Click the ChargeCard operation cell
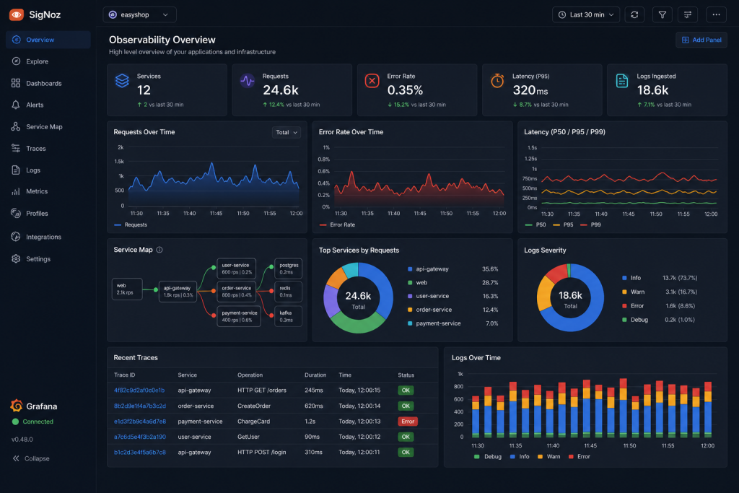This screenshot has width=739, height=493. pyautogui.click(x=253, y=422)
